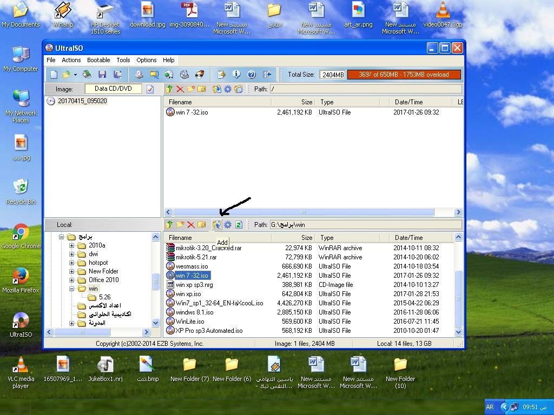This screenshot has height=415, width=554.
Task: Click the image pane horizontal scrollbar thumb
Action: click(304, 212)
